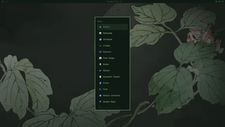Launch Chromium using its blue icon
Image resolution: width=225 pixels, height=127 pixels.
pos(100,39)
